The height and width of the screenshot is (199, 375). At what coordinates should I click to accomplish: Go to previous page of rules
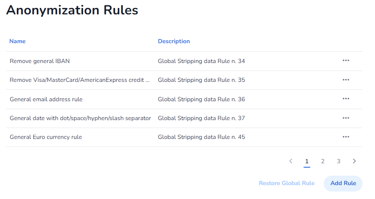(x=291, y=161)
